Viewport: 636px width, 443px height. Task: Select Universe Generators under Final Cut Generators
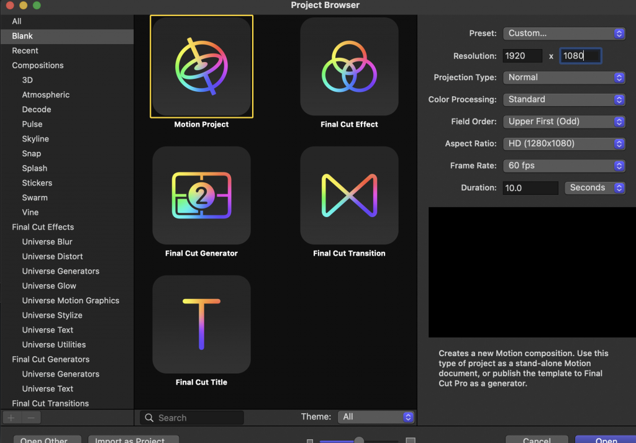[x=67, y=374]
